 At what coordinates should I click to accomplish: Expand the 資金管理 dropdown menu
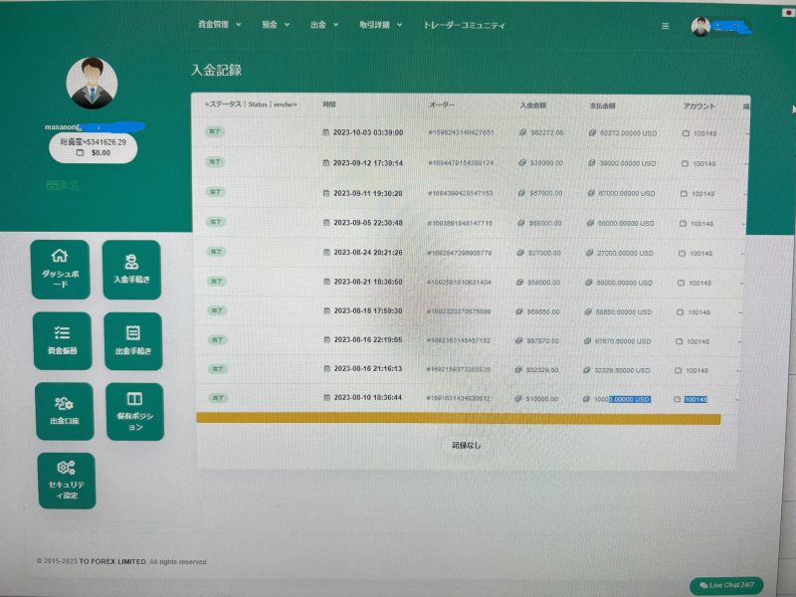219,24
